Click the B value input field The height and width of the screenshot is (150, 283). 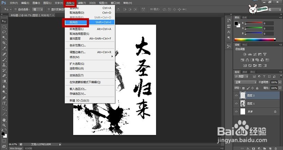point(268,34)
